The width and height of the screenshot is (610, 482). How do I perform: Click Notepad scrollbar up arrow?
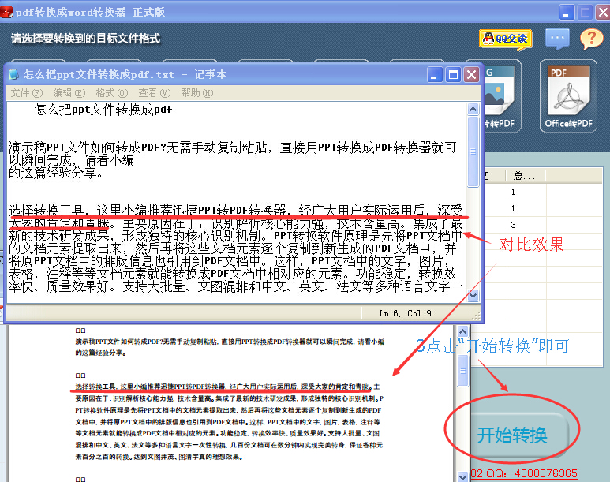point(473,110)
